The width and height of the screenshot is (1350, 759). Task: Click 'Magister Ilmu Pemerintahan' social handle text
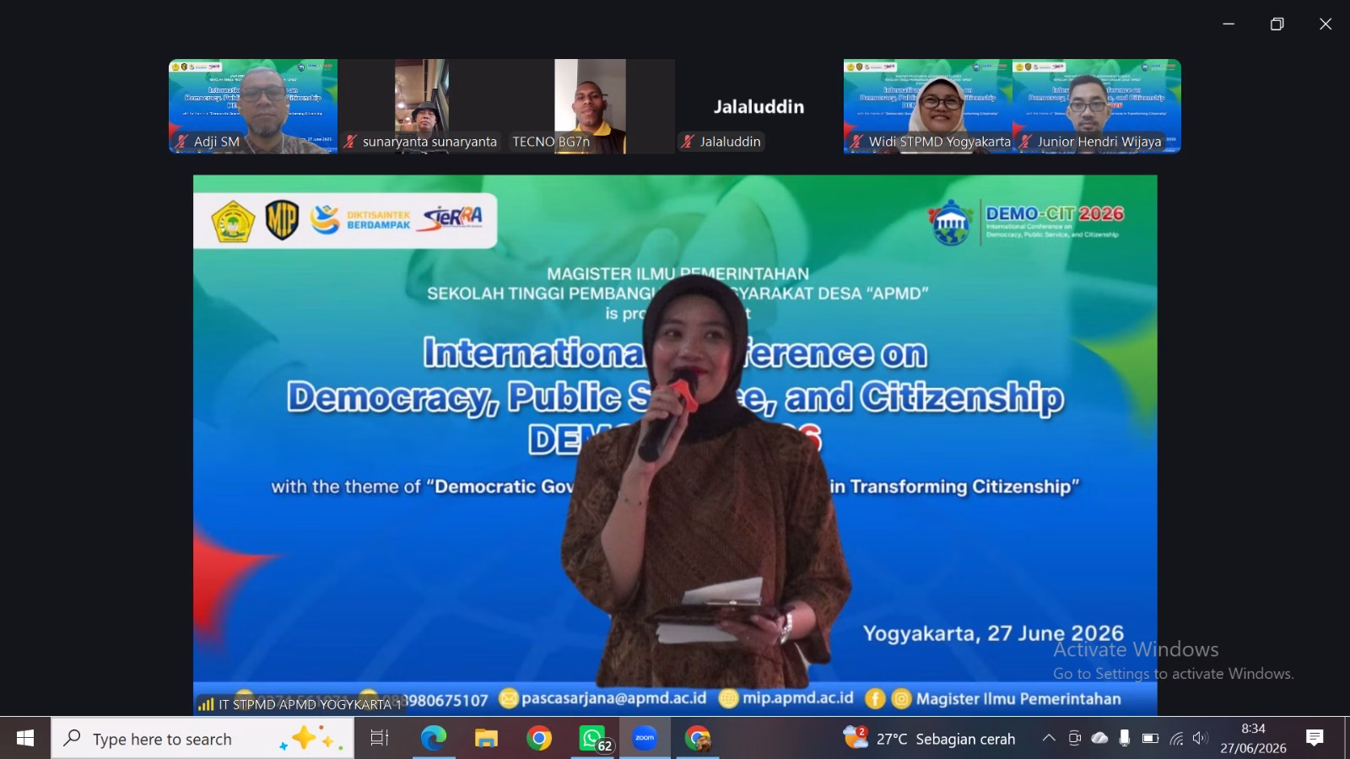pos(1018,698)
